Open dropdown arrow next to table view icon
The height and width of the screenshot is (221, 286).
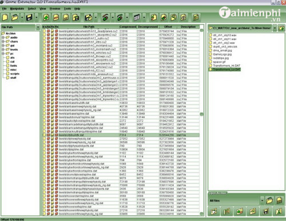click(x=144, y=17)
